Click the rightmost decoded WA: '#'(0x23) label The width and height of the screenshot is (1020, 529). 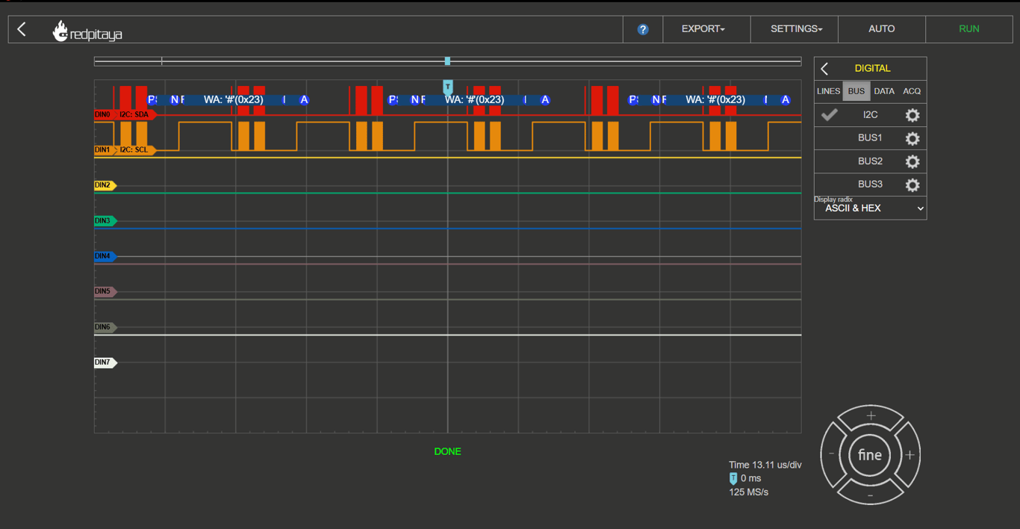pyautogui.click(x=715, y=99)
